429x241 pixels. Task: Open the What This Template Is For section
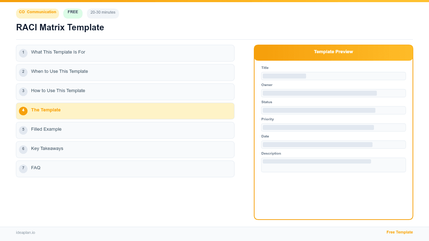(x=125, y=53)
